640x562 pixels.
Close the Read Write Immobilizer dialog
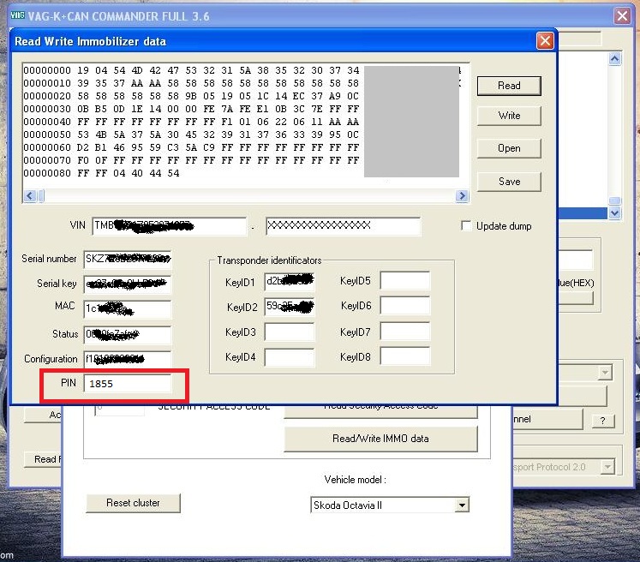tap(544, 41)
